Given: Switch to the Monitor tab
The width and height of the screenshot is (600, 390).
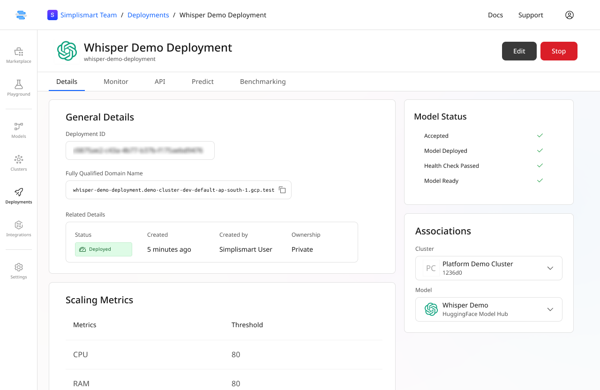Looking at the screenshot, I should pos(116,82).
